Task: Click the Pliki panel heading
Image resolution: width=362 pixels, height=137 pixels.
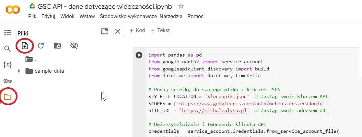Action: [x=23, y=33]
